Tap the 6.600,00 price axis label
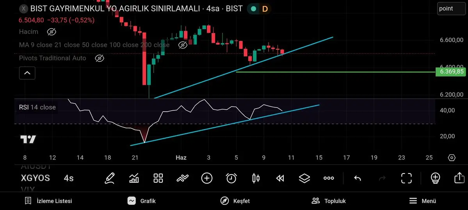468x210 pixels. pyautogui.click(x=452, y=40)
